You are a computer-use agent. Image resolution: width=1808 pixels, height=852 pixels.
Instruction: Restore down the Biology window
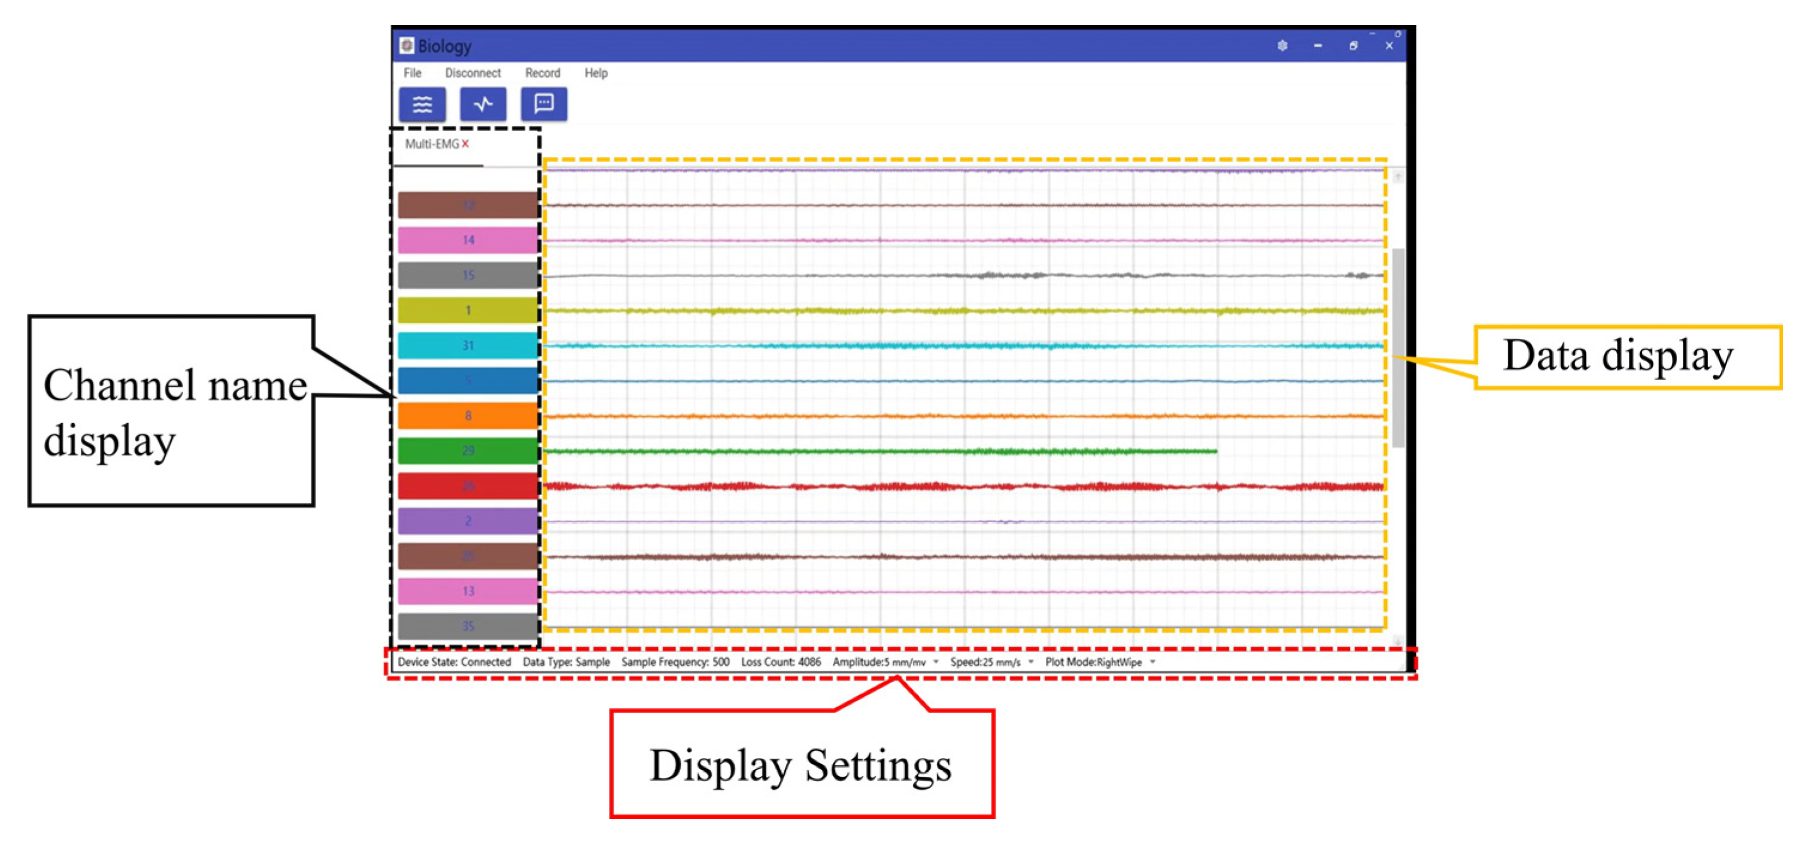[1353, 46]
